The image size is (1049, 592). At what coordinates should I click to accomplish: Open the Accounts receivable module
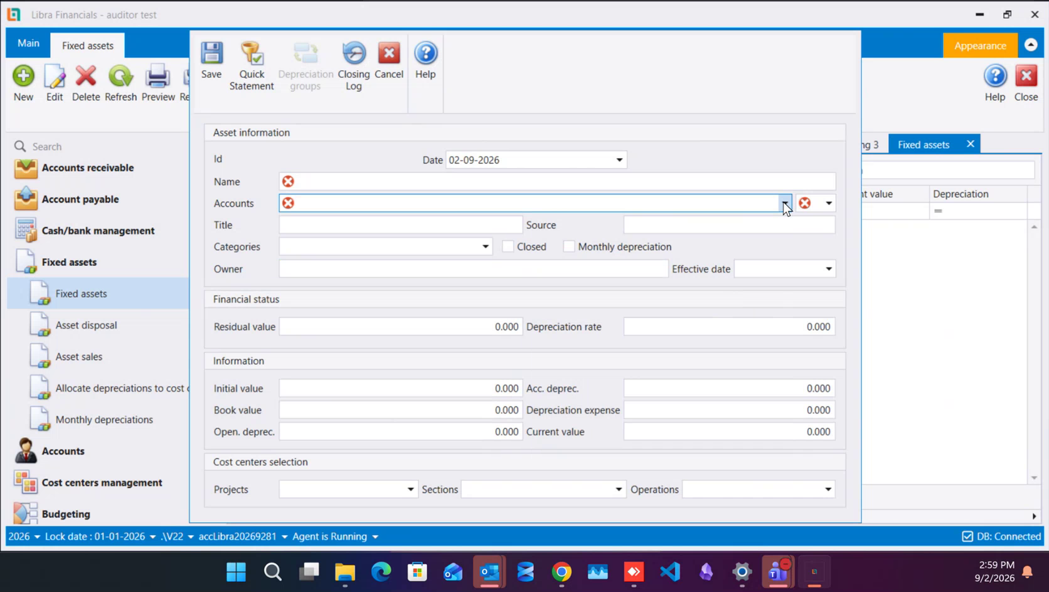tap(87, 167)
